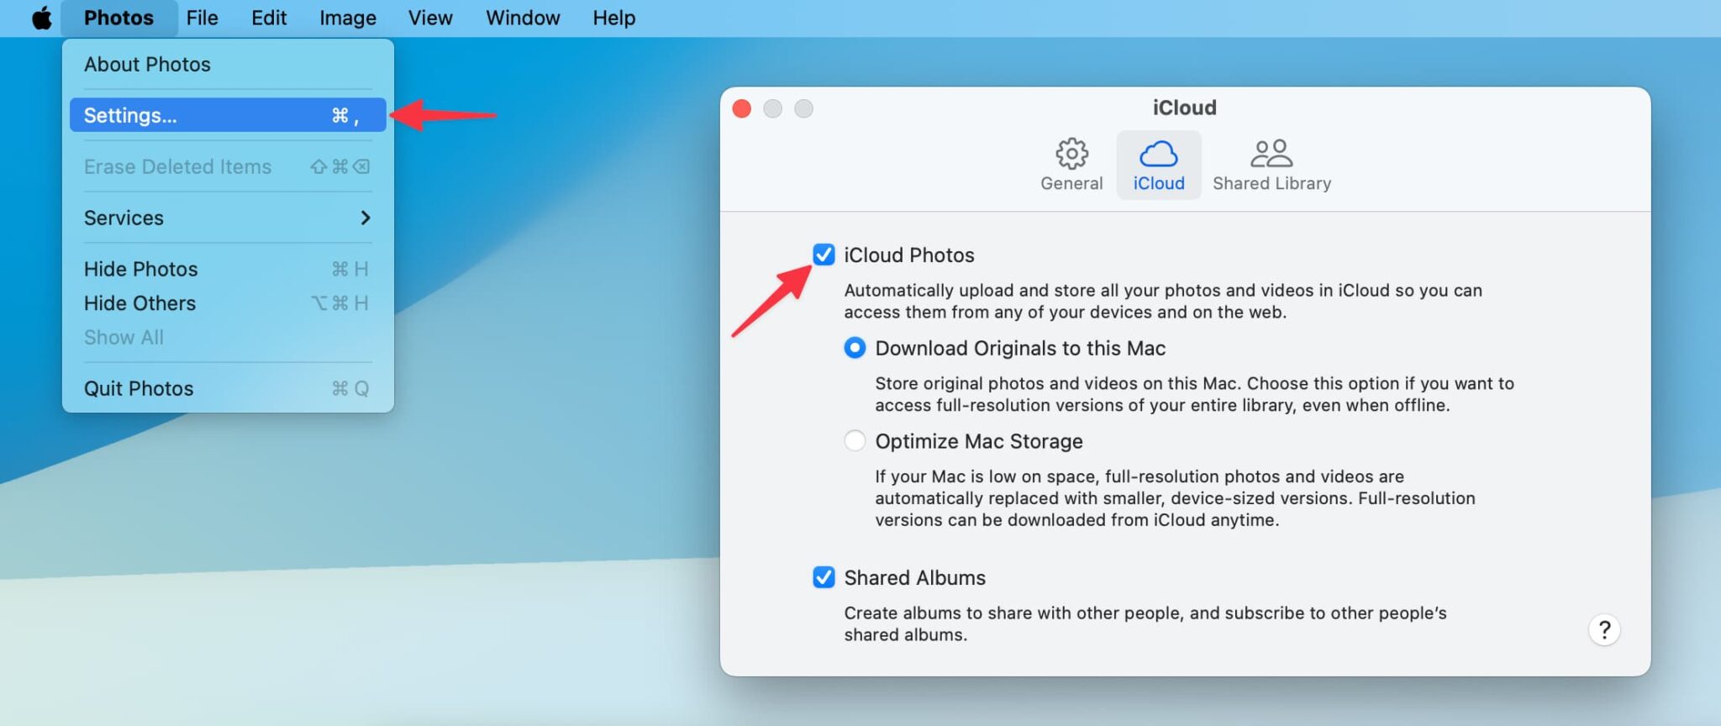This screenshot has height=726, width=1721.
Task: Open the Window menu
Action: [523, 18]
